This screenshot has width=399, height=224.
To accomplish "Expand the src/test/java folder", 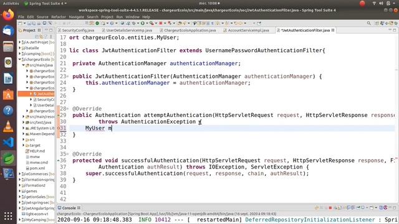I will (x=24, y=123).
